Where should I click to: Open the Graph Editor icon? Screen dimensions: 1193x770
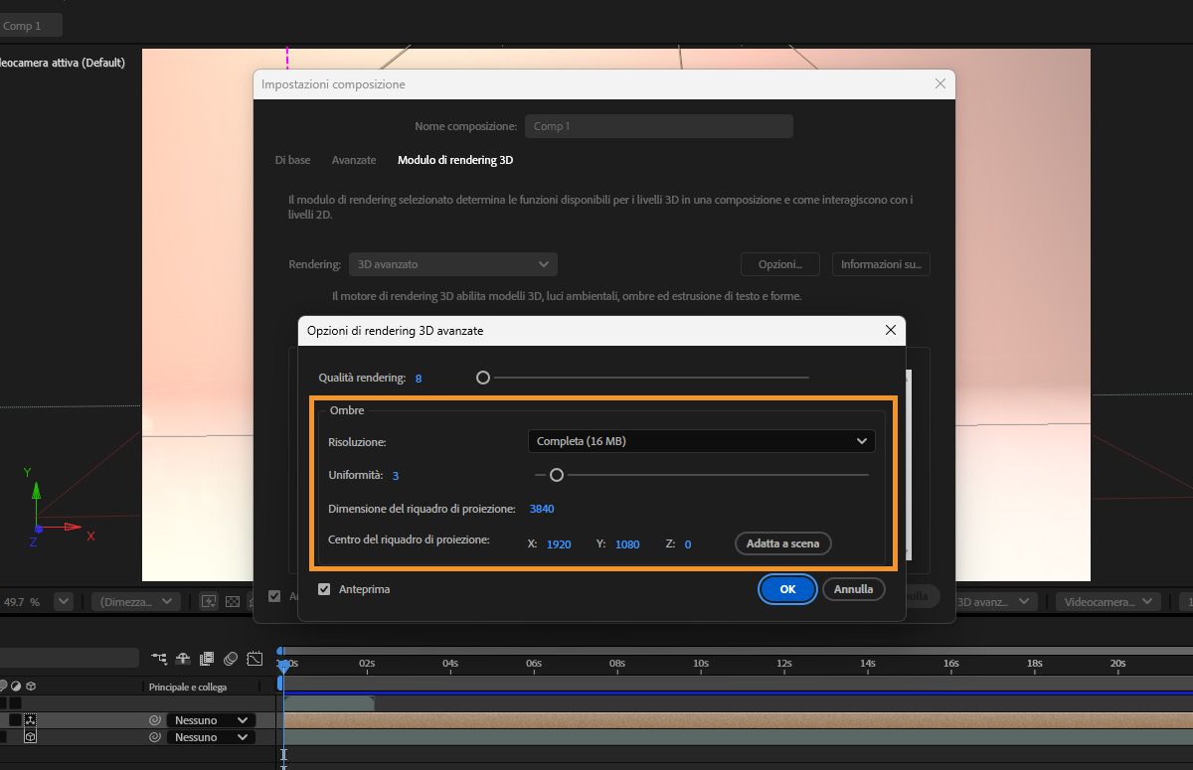coord(255,658)
